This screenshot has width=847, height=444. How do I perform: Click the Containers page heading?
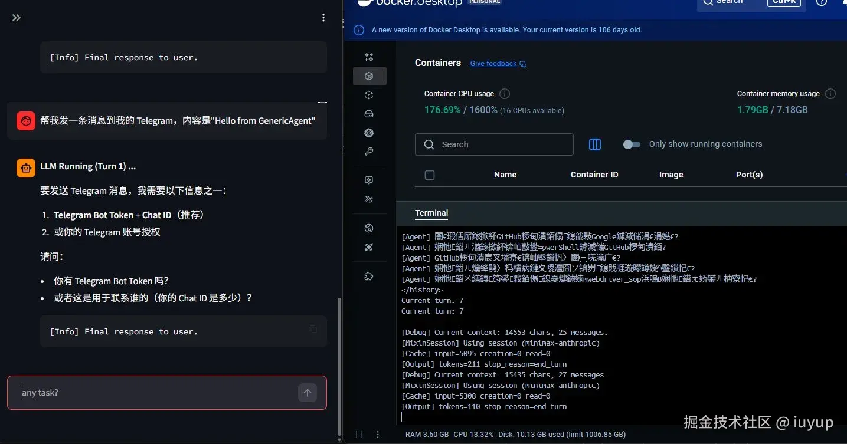tap(438, 63)
